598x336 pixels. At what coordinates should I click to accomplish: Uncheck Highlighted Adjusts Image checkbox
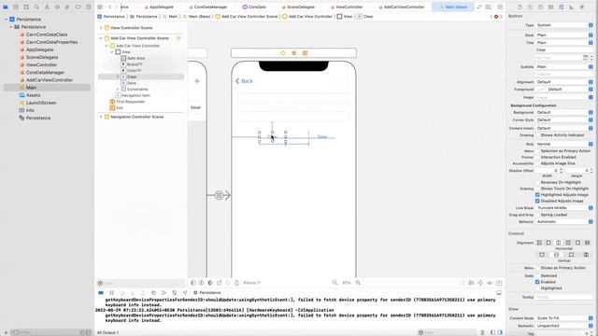(x=537, y=195)
